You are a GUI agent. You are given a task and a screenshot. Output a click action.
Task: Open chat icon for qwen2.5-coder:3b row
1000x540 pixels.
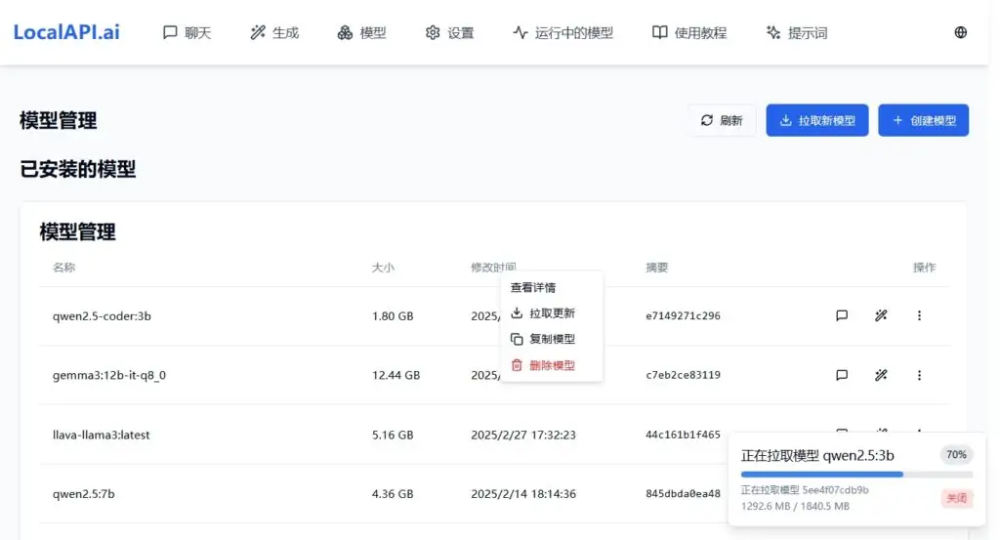842,315
